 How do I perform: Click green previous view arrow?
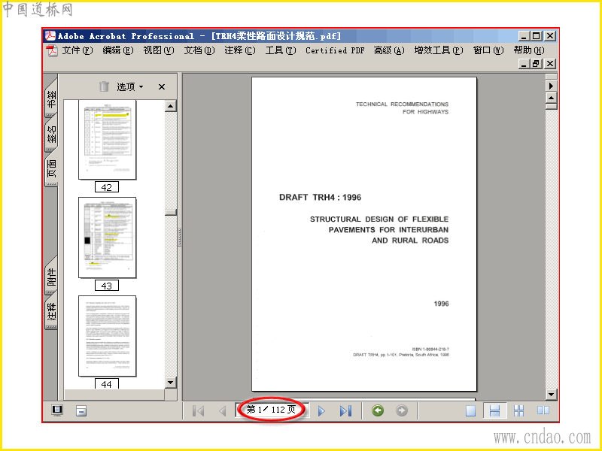click(x=378, y=410)
